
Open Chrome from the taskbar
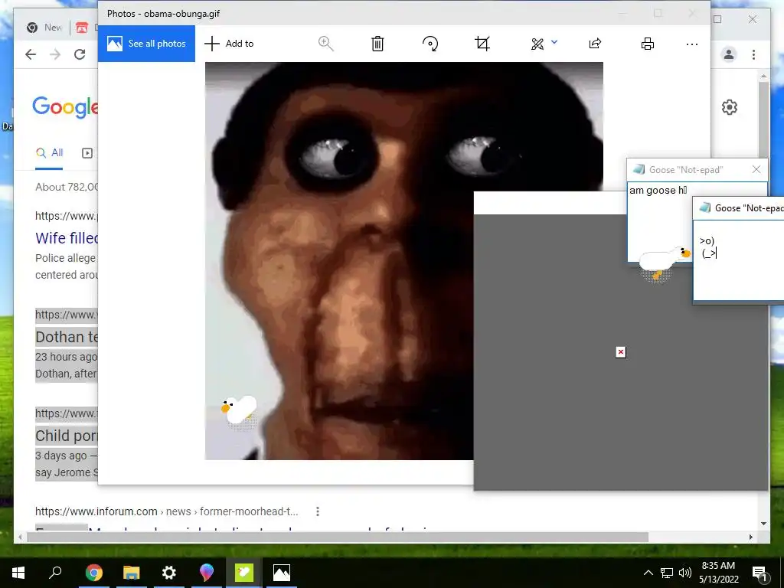click(93, 573)
